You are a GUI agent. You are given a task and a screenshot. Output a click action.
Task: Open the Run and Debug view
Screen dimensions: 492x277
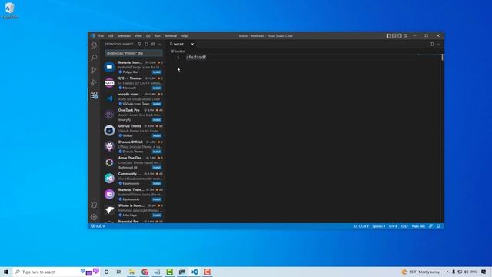pyautogui.click(x=94, y=82)
